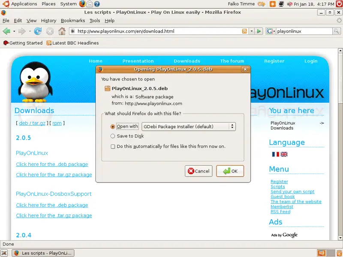Viewport: 343px width, 257px height.
Task: Select the Open with radio button
Action: (113, 126)
